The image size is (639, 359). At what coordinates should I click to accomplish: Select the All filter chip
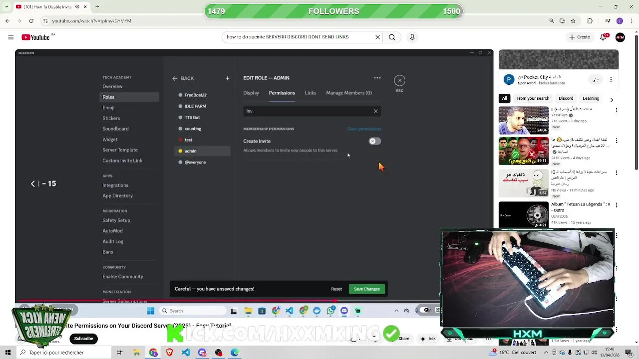[504, 98]
